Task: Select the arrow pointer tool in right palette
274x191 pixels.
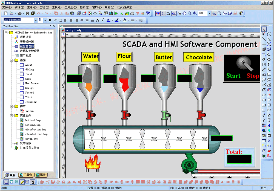Action: 264,29
